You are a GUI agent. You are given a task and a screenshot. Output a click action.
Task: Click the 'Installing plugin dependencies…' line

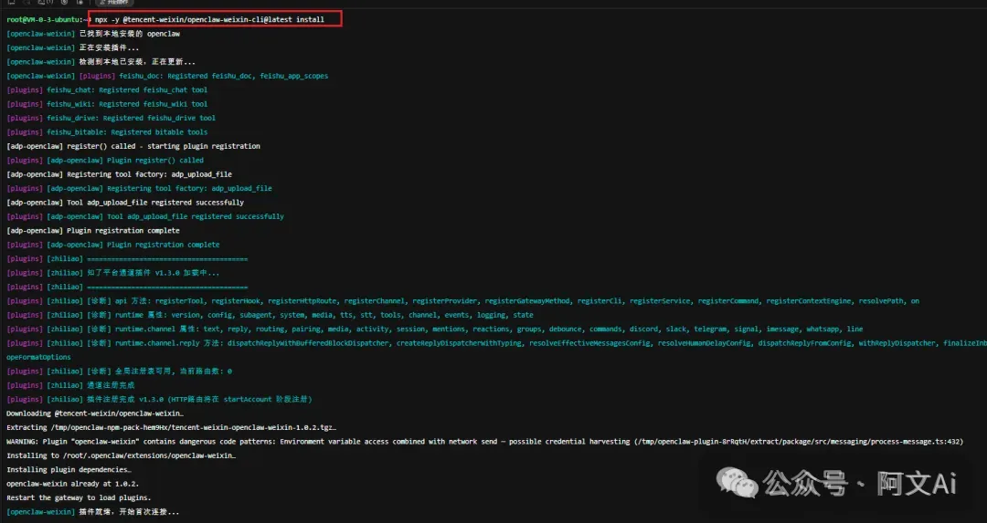pyautogui.click(x=69, y=469)
